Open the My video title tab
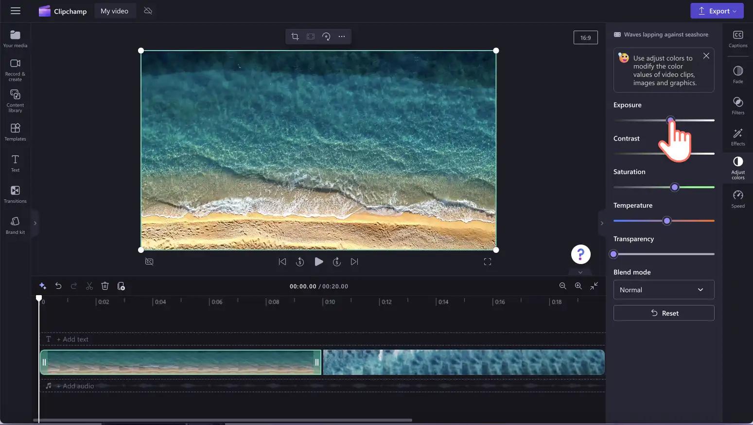Screen dimensions: 753x425 (x=115, y=11)
